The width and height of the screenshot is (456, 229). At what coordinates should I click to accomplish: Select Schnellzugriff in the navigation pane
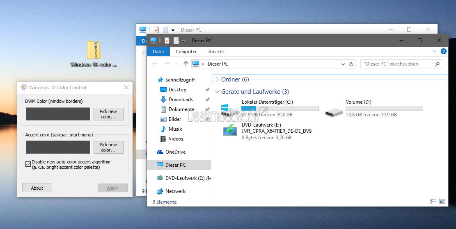180,80
